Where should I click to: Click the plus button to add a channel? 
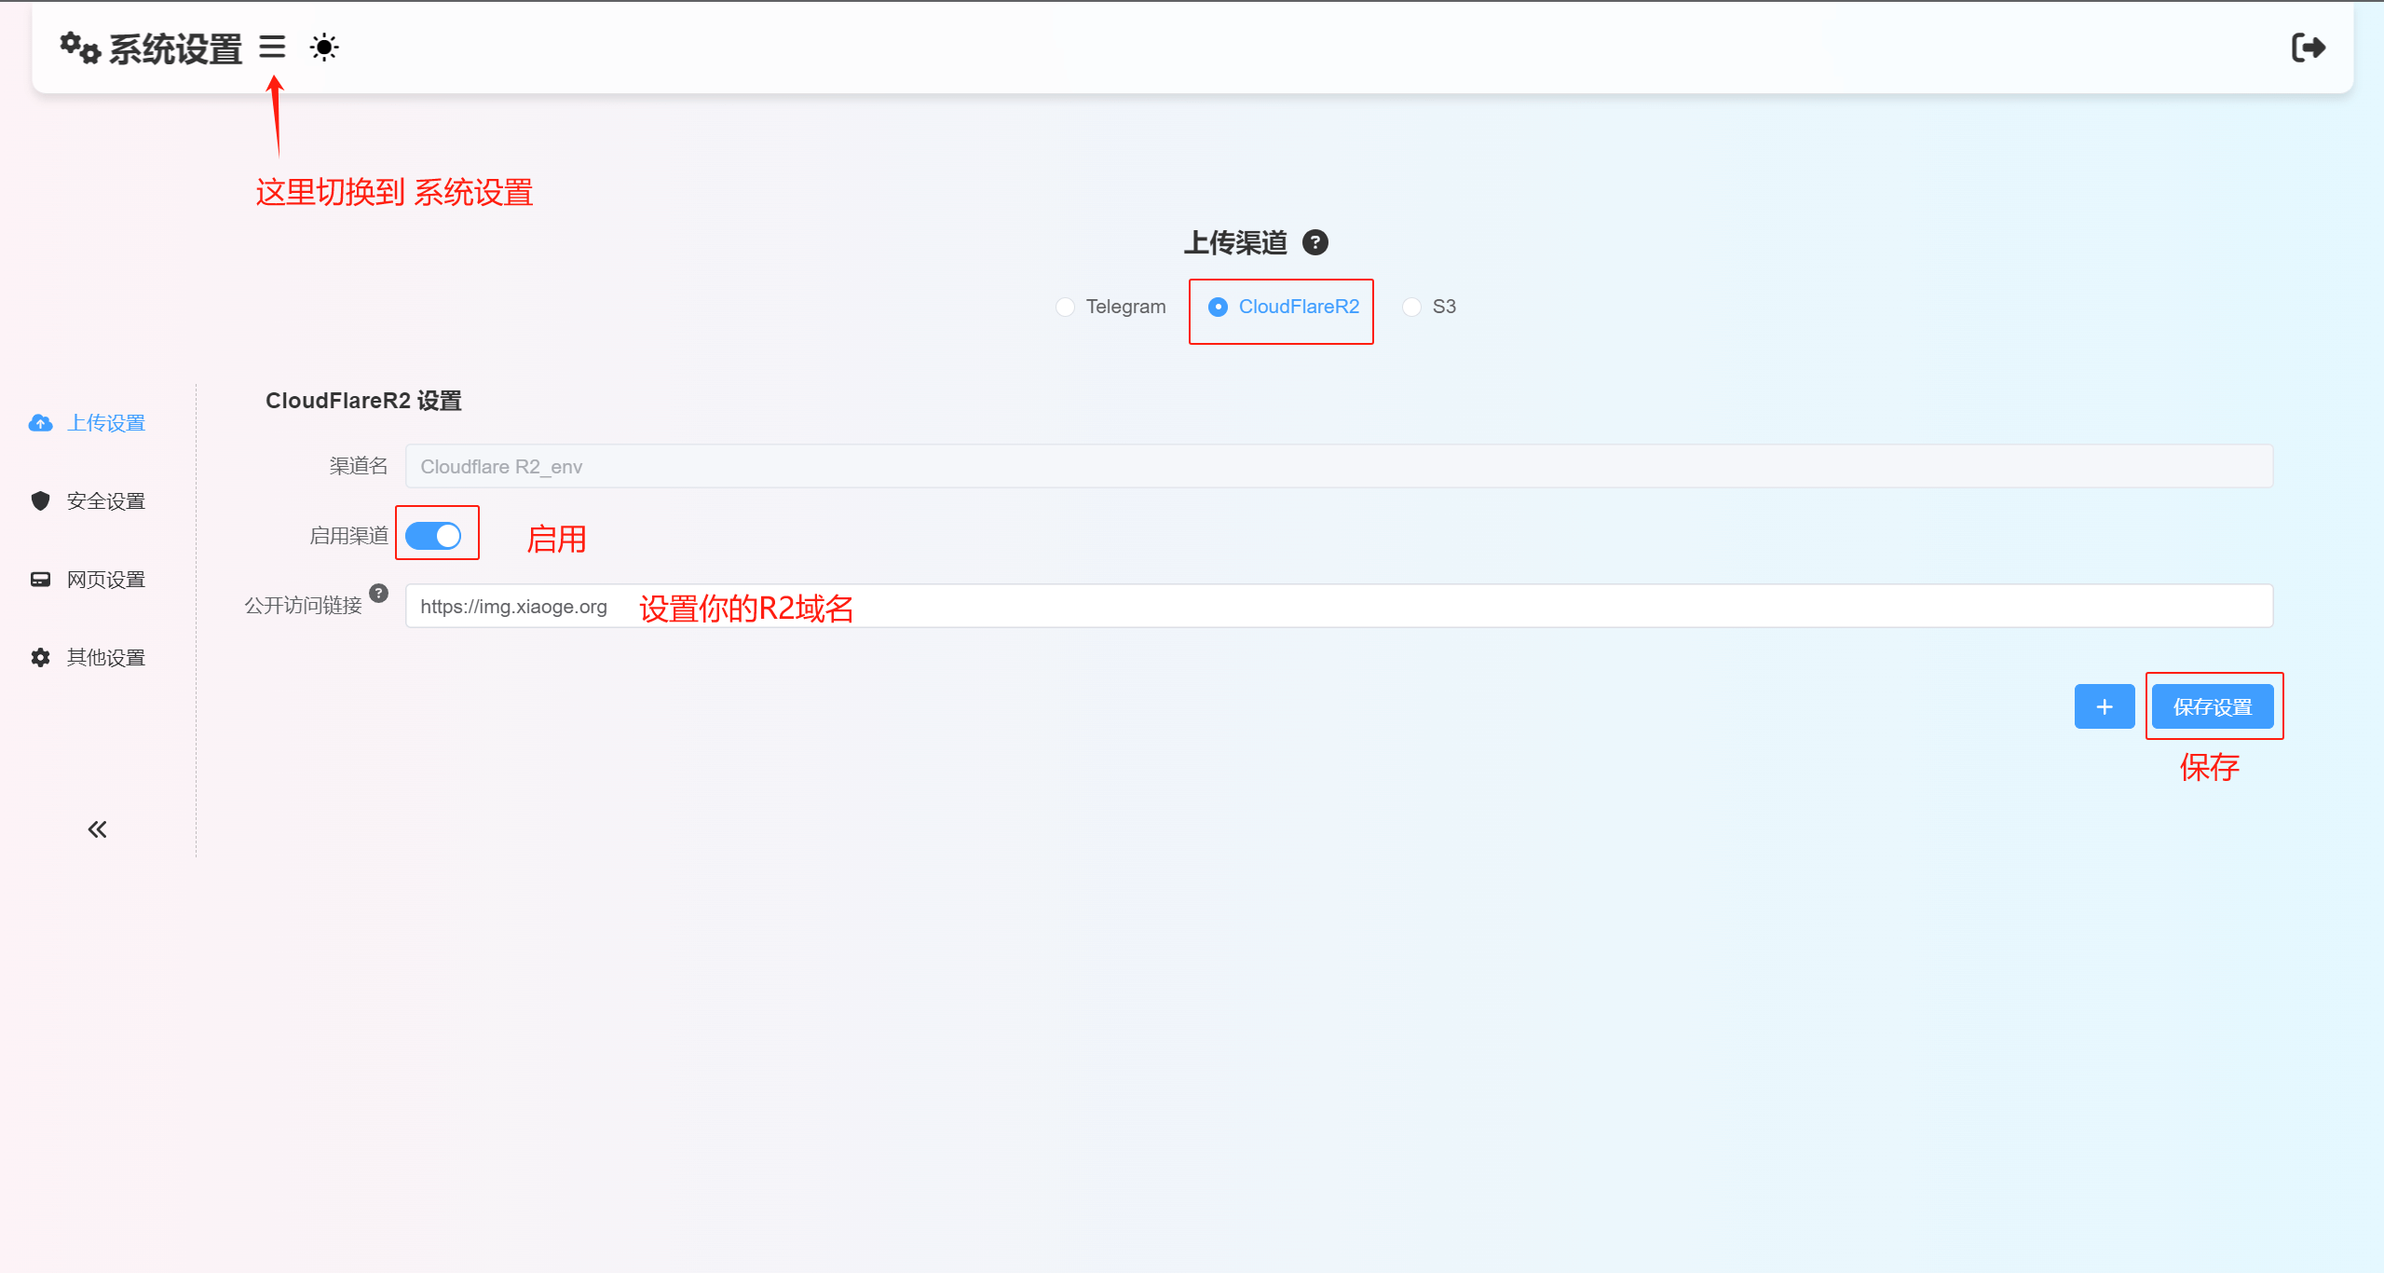[x=2104, y=706]
